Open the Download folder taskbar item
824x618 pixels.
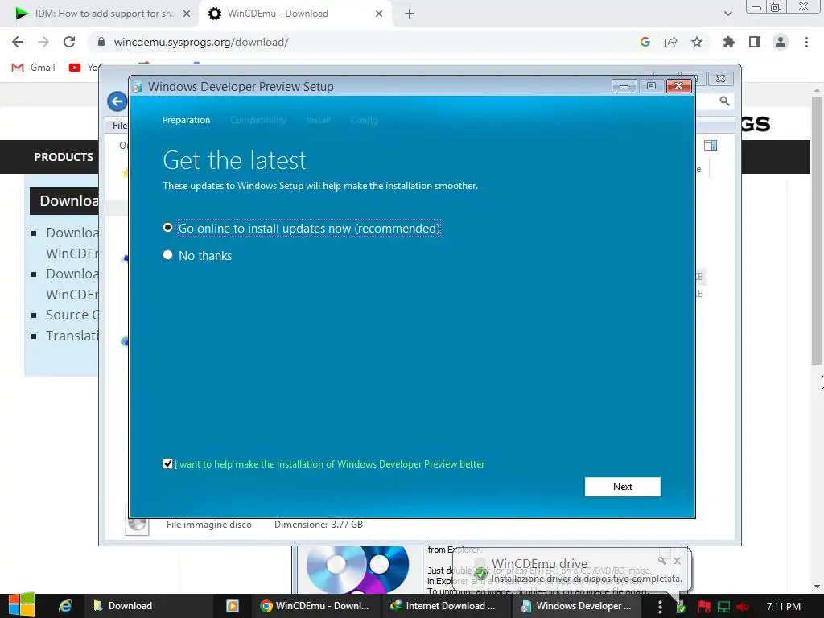[x=147, y=606]
